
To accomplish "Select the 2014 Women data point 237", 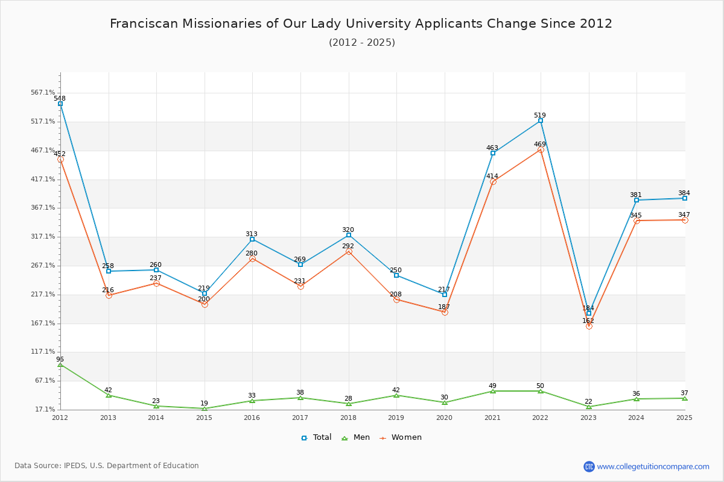I will click(156, 283).
